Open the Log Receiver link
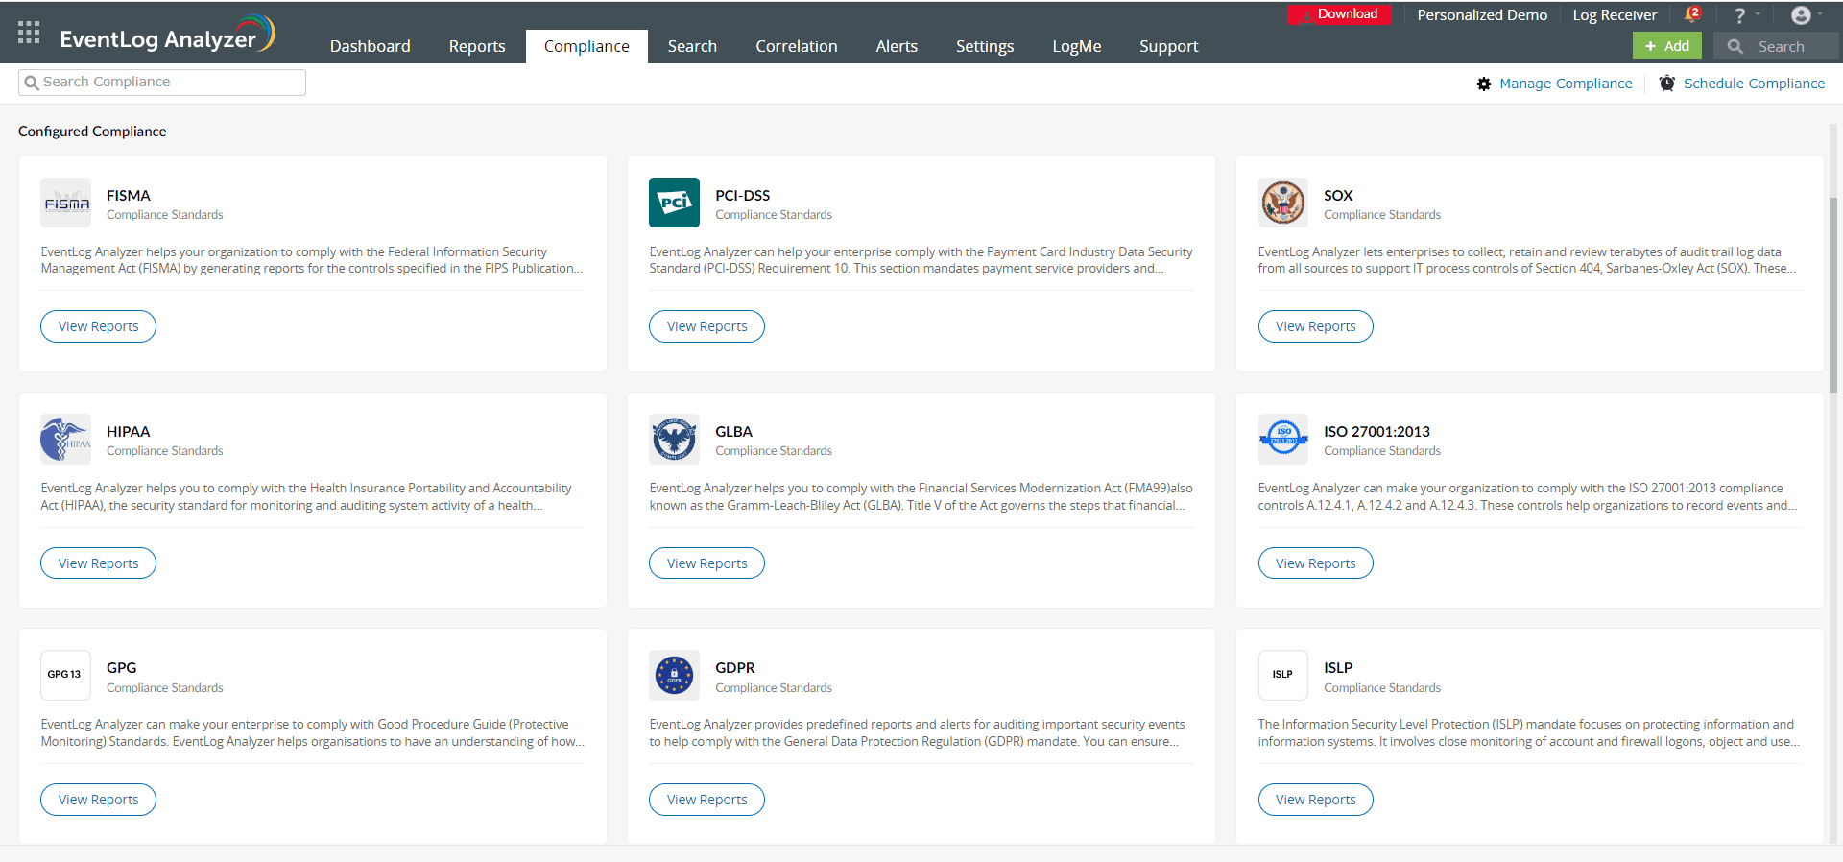Image resolution: width=1843 pixels, height=862 pixels. pyautogui.click(x=1615, y=15)
